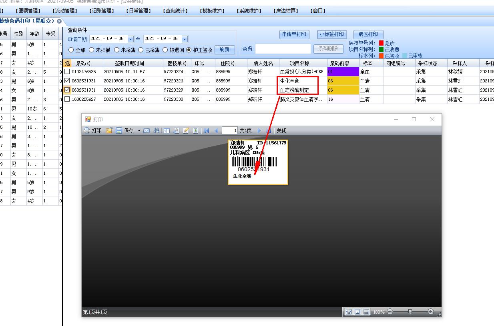Open the 查询统计 menu
494x326 pixels.
coord(175,11)
